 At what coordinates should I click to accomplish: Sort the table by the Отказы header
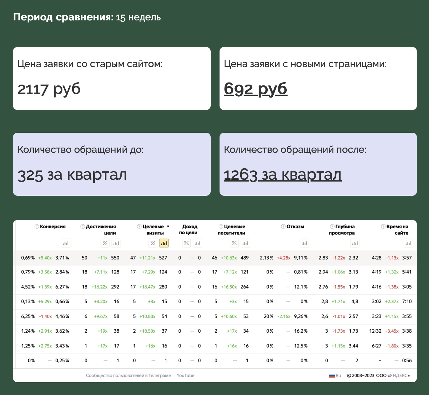point(295,226)
